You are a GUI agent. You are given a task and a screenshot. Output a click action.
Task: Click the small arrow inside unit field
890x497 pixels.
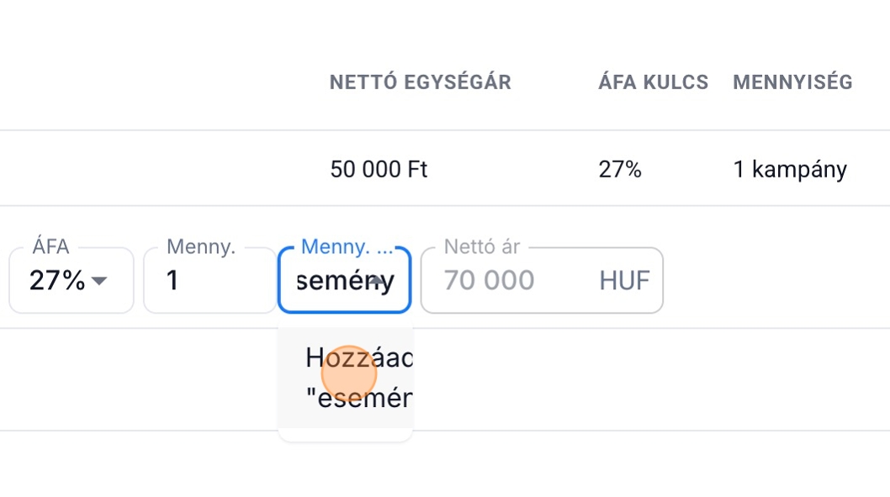[377, 281]
